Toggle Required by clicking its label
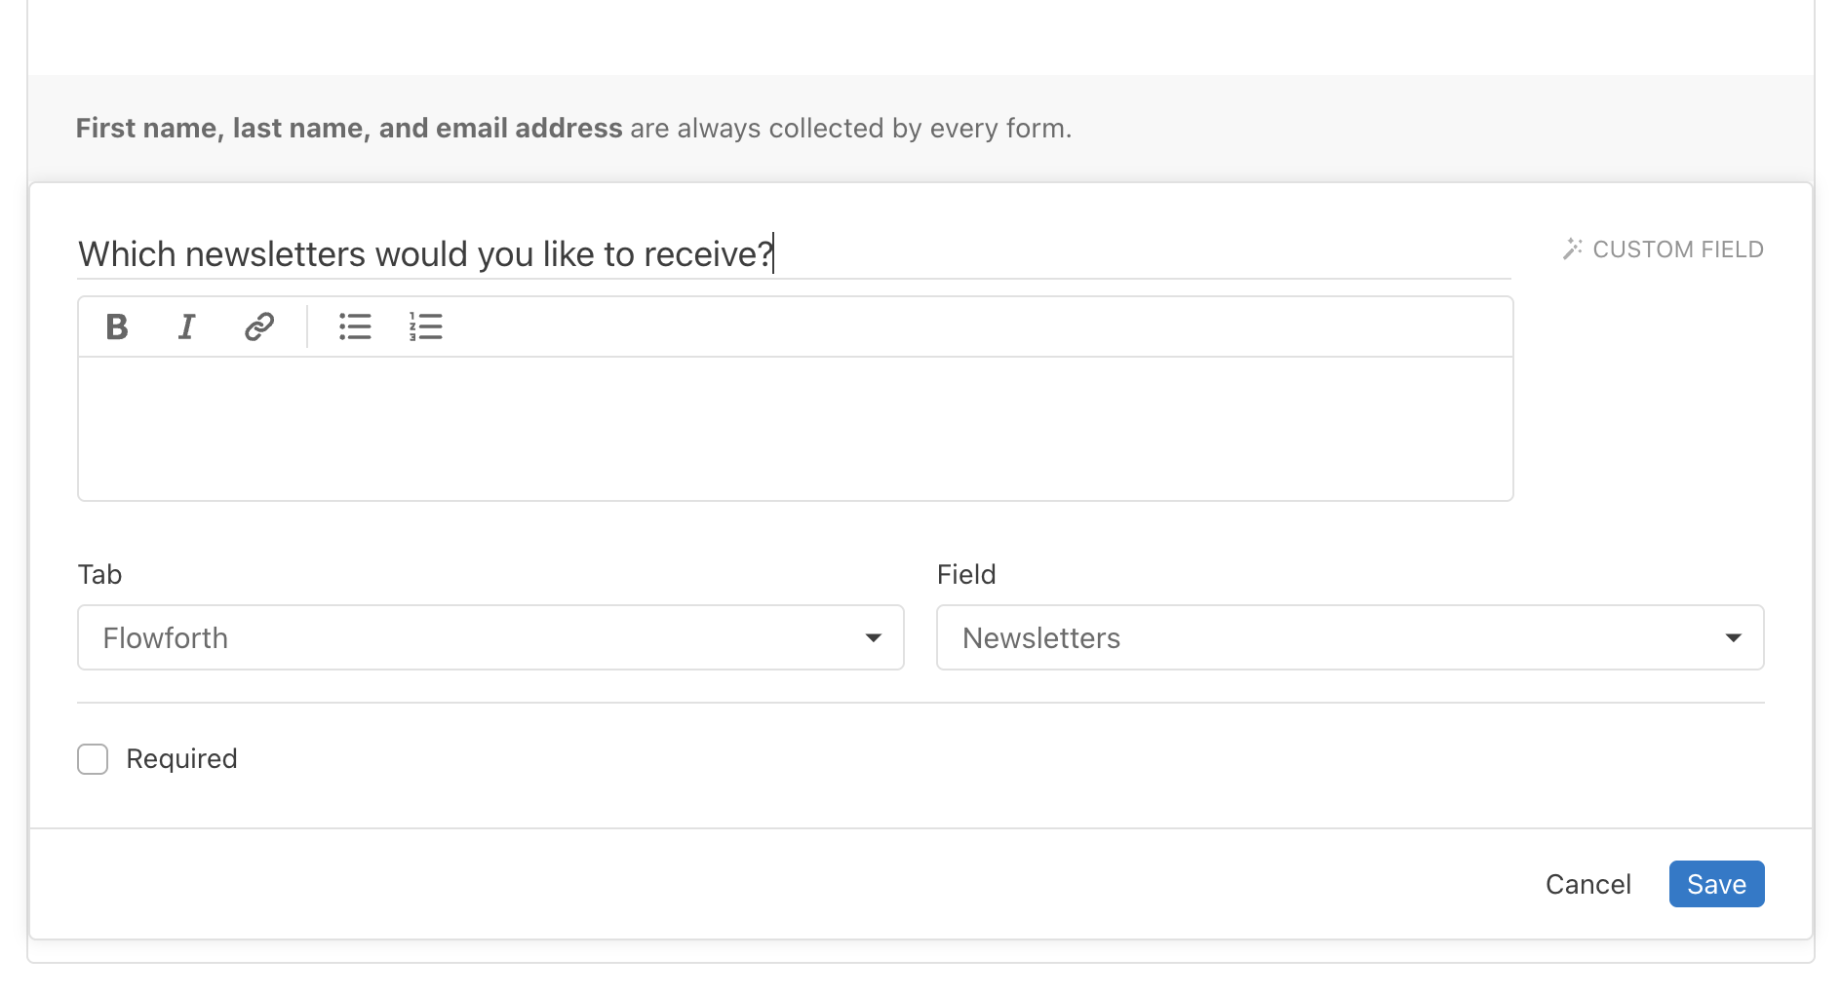 click(x=181, y=758)
